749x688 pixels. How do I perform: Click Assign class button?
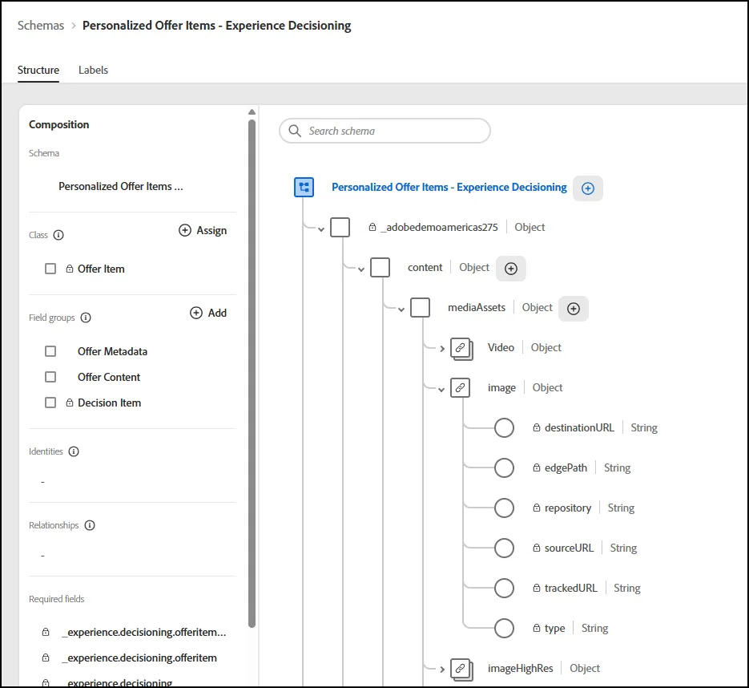coord(203,231)
